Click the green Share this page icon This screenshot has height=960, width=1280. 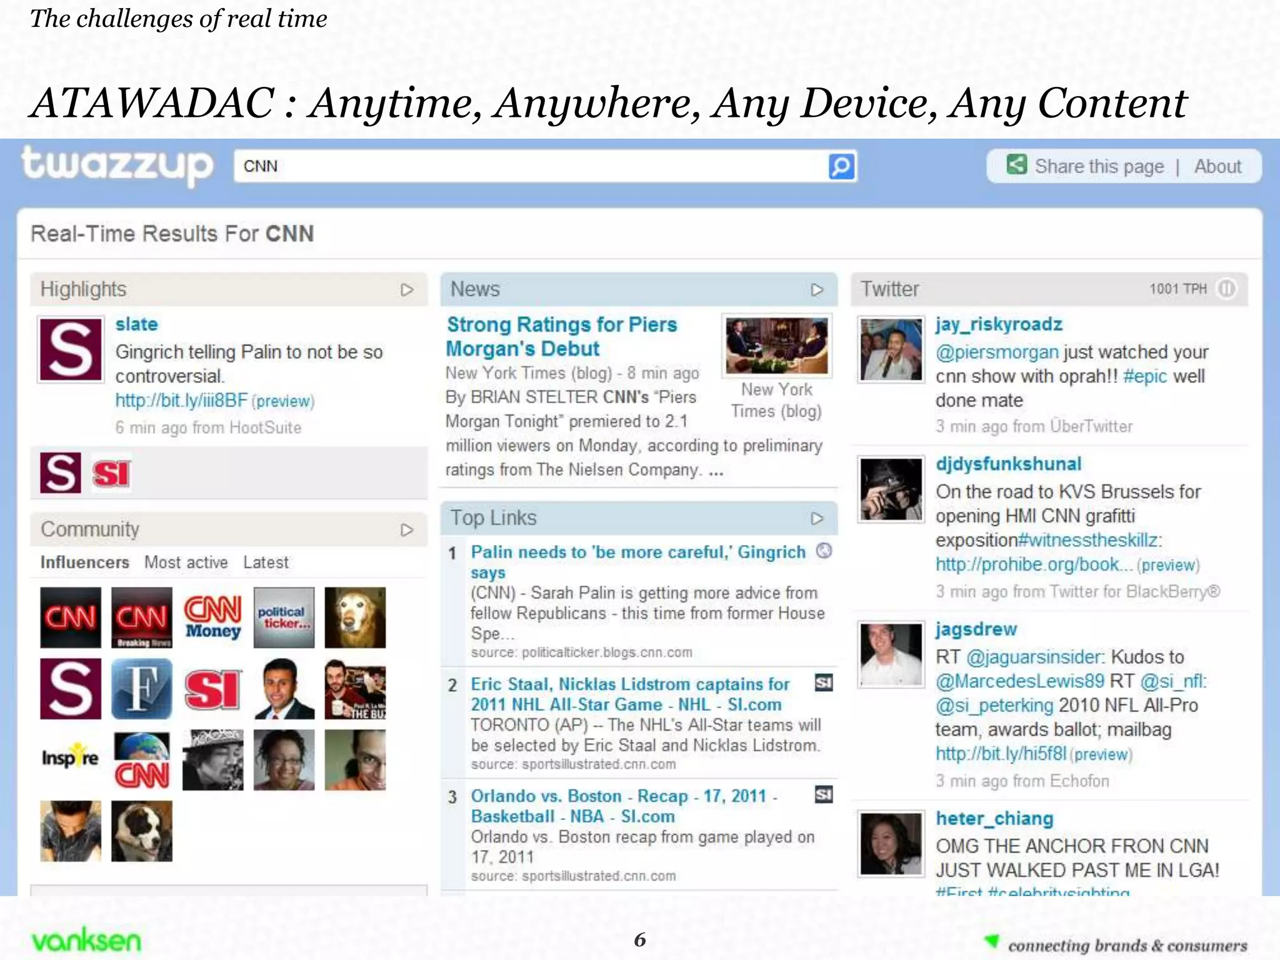(x=1017, y=165)
